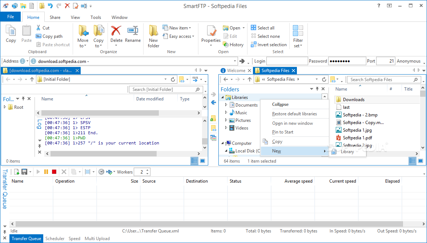The image size is (427, 243).
Task: Click the orange Pause button in Transfer Queue
Action: [46, 172]
